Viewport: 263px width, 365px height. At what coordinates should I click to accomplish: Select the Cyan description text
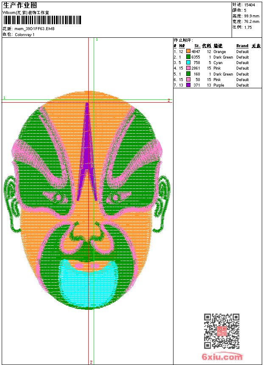[x=218, y=63]
